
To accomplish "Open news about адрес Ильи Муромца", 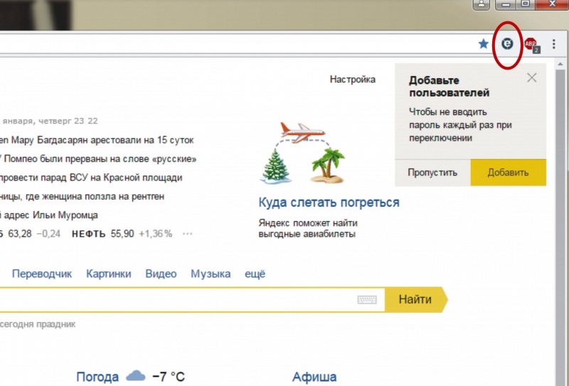I will coord(49,215).
